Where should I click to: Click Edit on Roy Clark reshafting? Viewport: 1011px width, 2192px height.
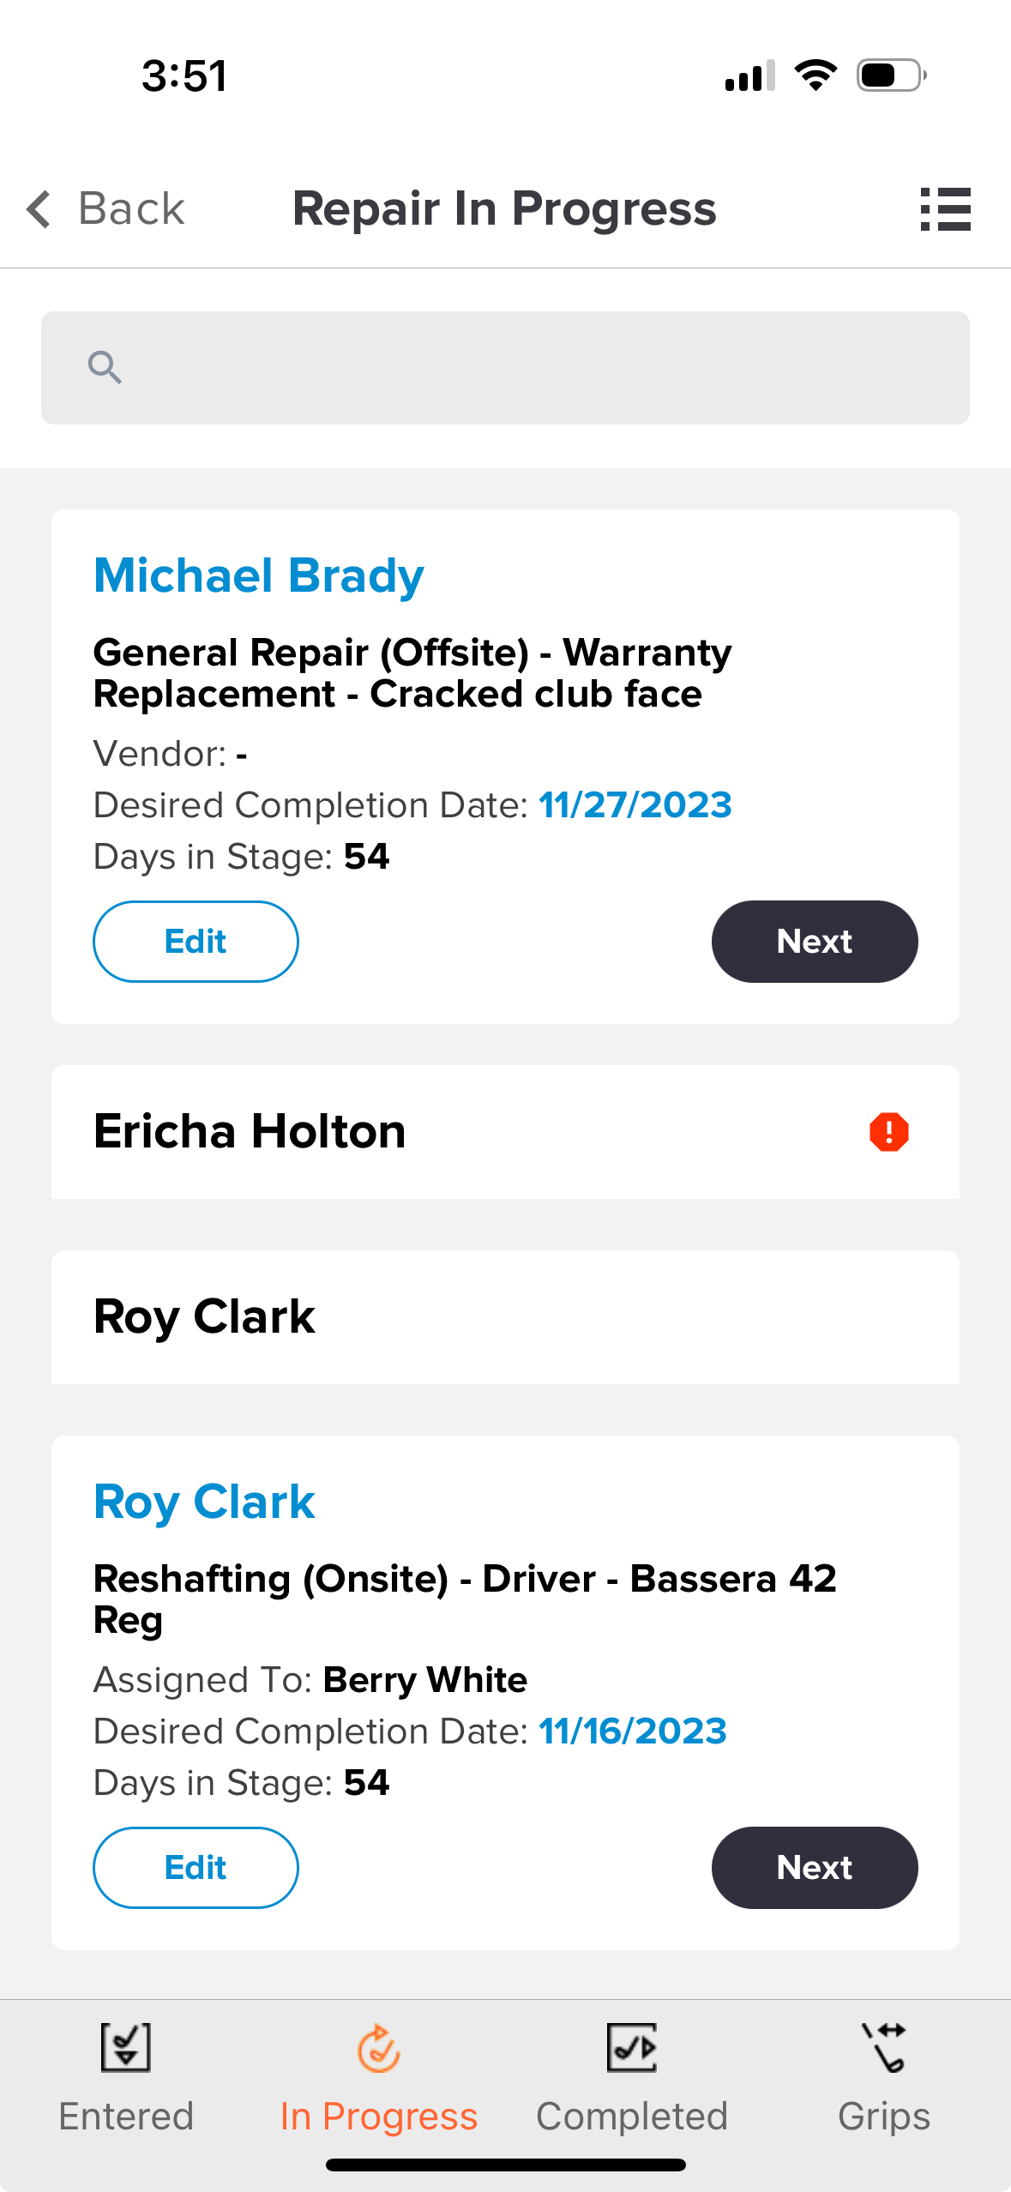196,1868
